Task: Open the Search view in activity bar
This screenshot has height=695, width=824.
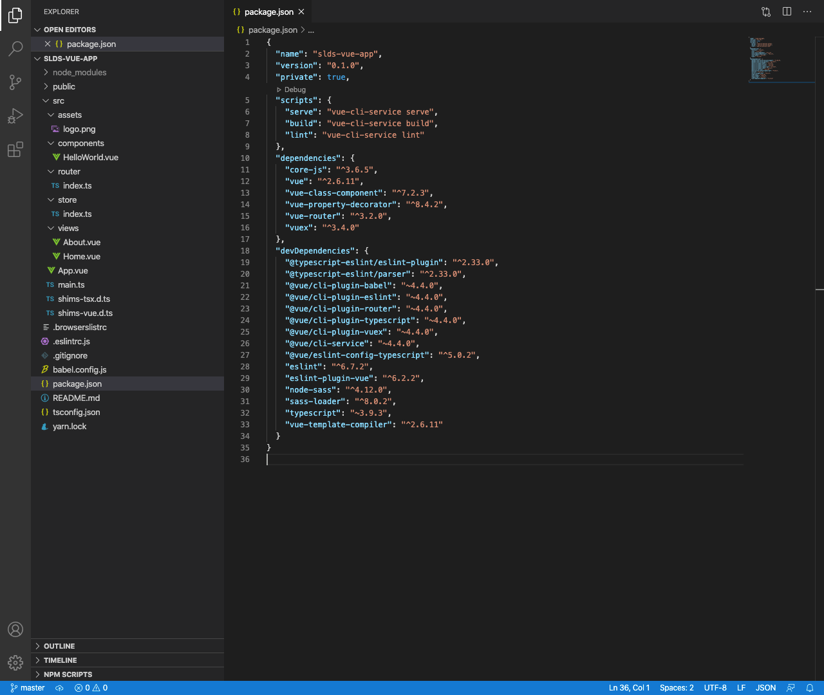Action: point(15,49)
